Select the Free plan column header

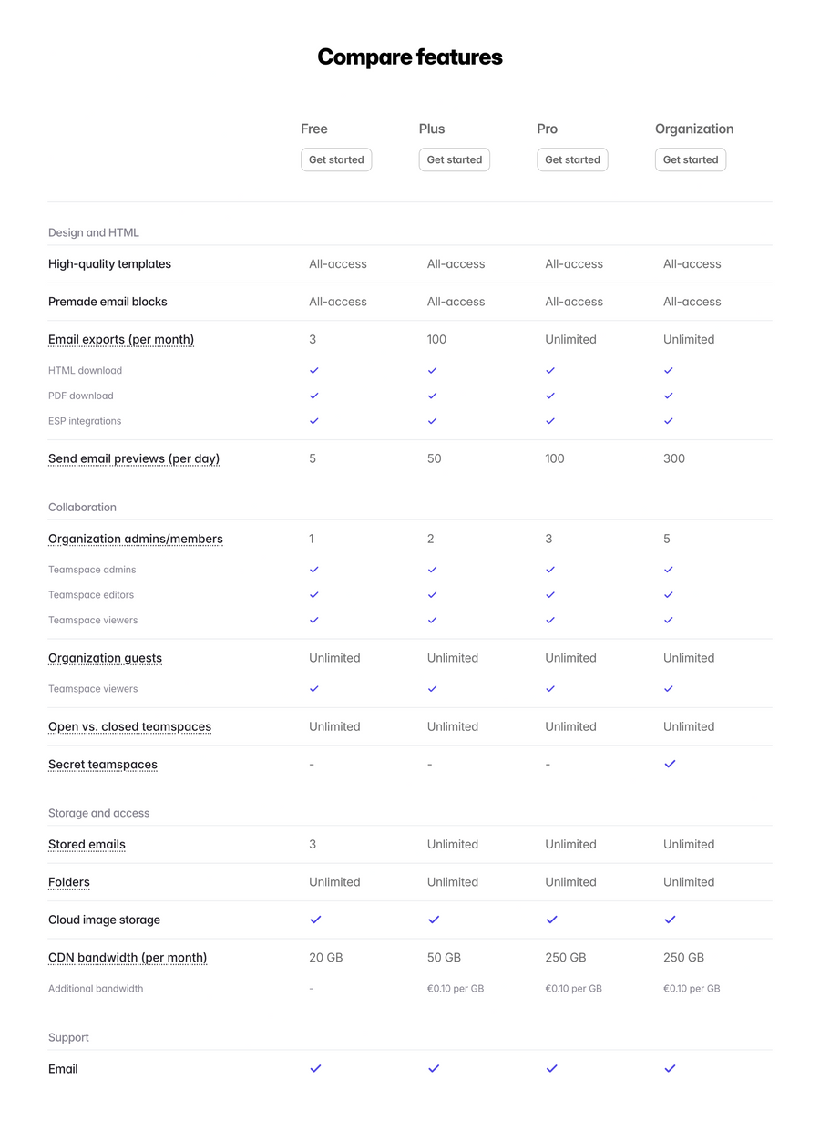coord(313,129)
